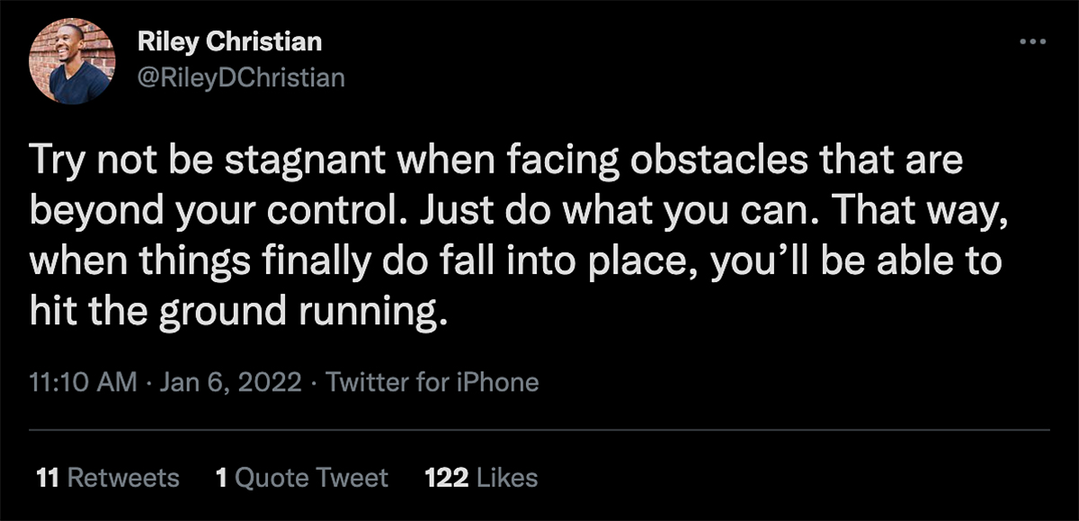Viewport: 1079px width, 521px height.
Task: Click the @RileyDChristian handle
Action: (240, 78)
